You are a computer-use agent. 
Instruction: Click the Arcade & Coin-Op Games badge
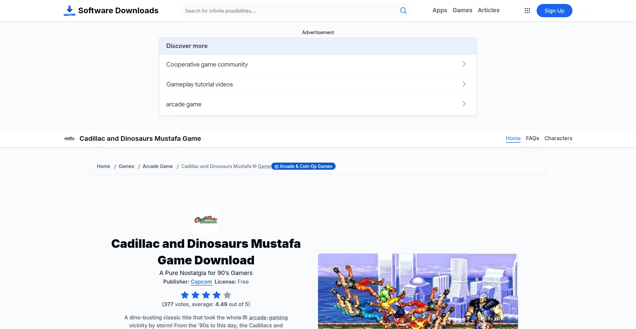303,166
